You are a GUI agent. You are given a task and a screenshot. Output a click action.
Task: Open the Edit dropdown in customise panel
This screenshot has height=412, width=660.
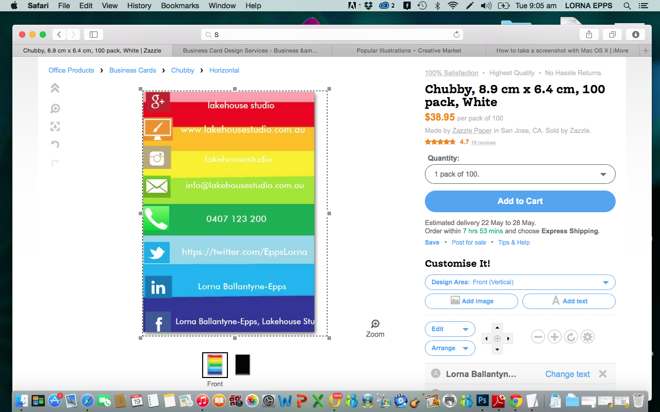450,329
